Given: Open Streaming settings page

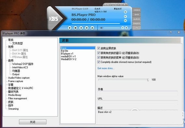Looking at the screenshot, I should [x=13, y=109].
